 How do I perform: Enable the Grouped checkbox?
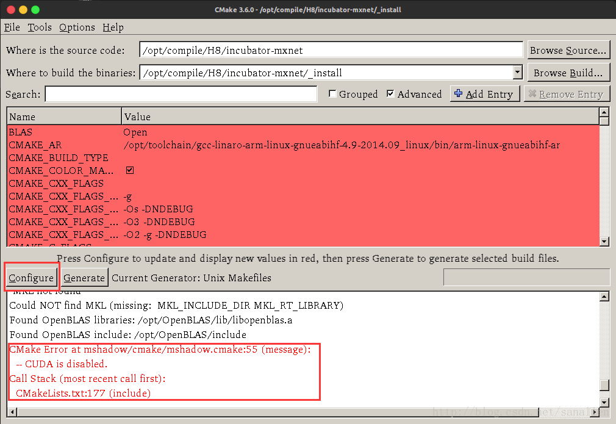click(x=332, y=93)
